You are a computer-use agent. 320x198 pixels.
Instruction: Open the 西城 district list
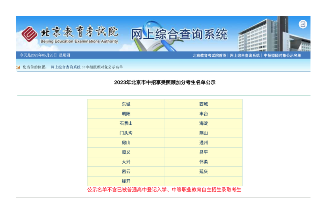204,104
